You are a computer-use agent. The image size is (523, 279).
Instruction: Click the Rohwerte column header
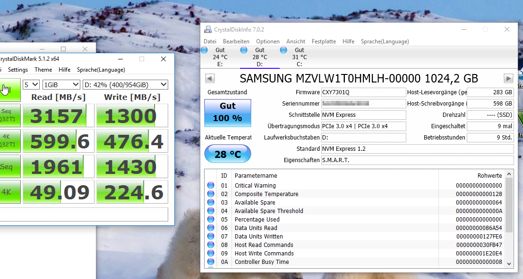472,176
